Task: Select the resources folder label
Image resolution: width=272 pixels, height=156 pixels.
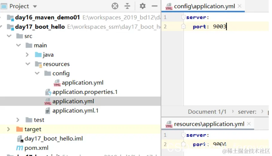Action: click(x=56, y=64)
